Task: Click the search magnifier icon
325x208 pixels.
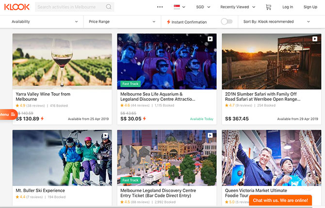Action: 109,7
